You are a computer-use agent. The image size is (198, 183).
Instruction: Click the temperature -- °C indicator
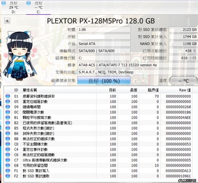coord(183,81)
